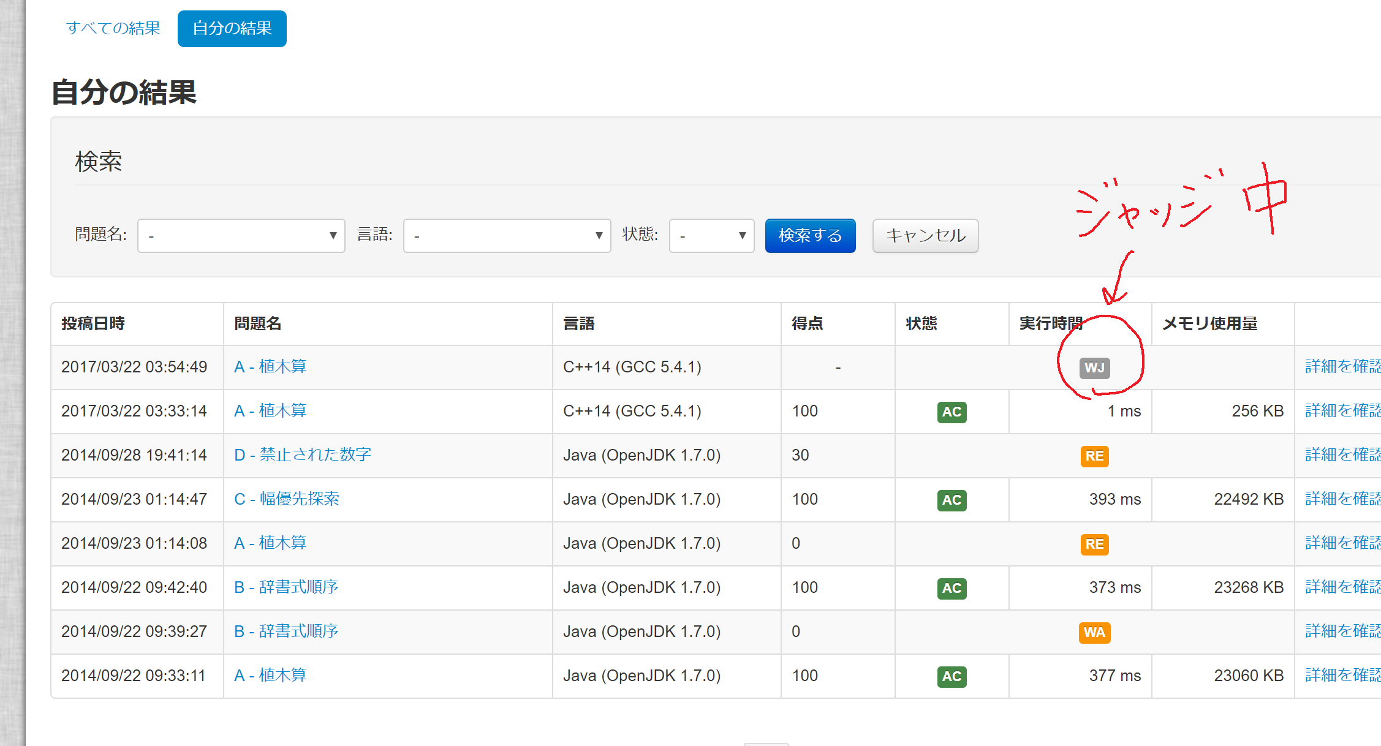The height and width of the screenshot is (746, 1381).
Task: Click the 256 KB memory value
Action: 1258,411
